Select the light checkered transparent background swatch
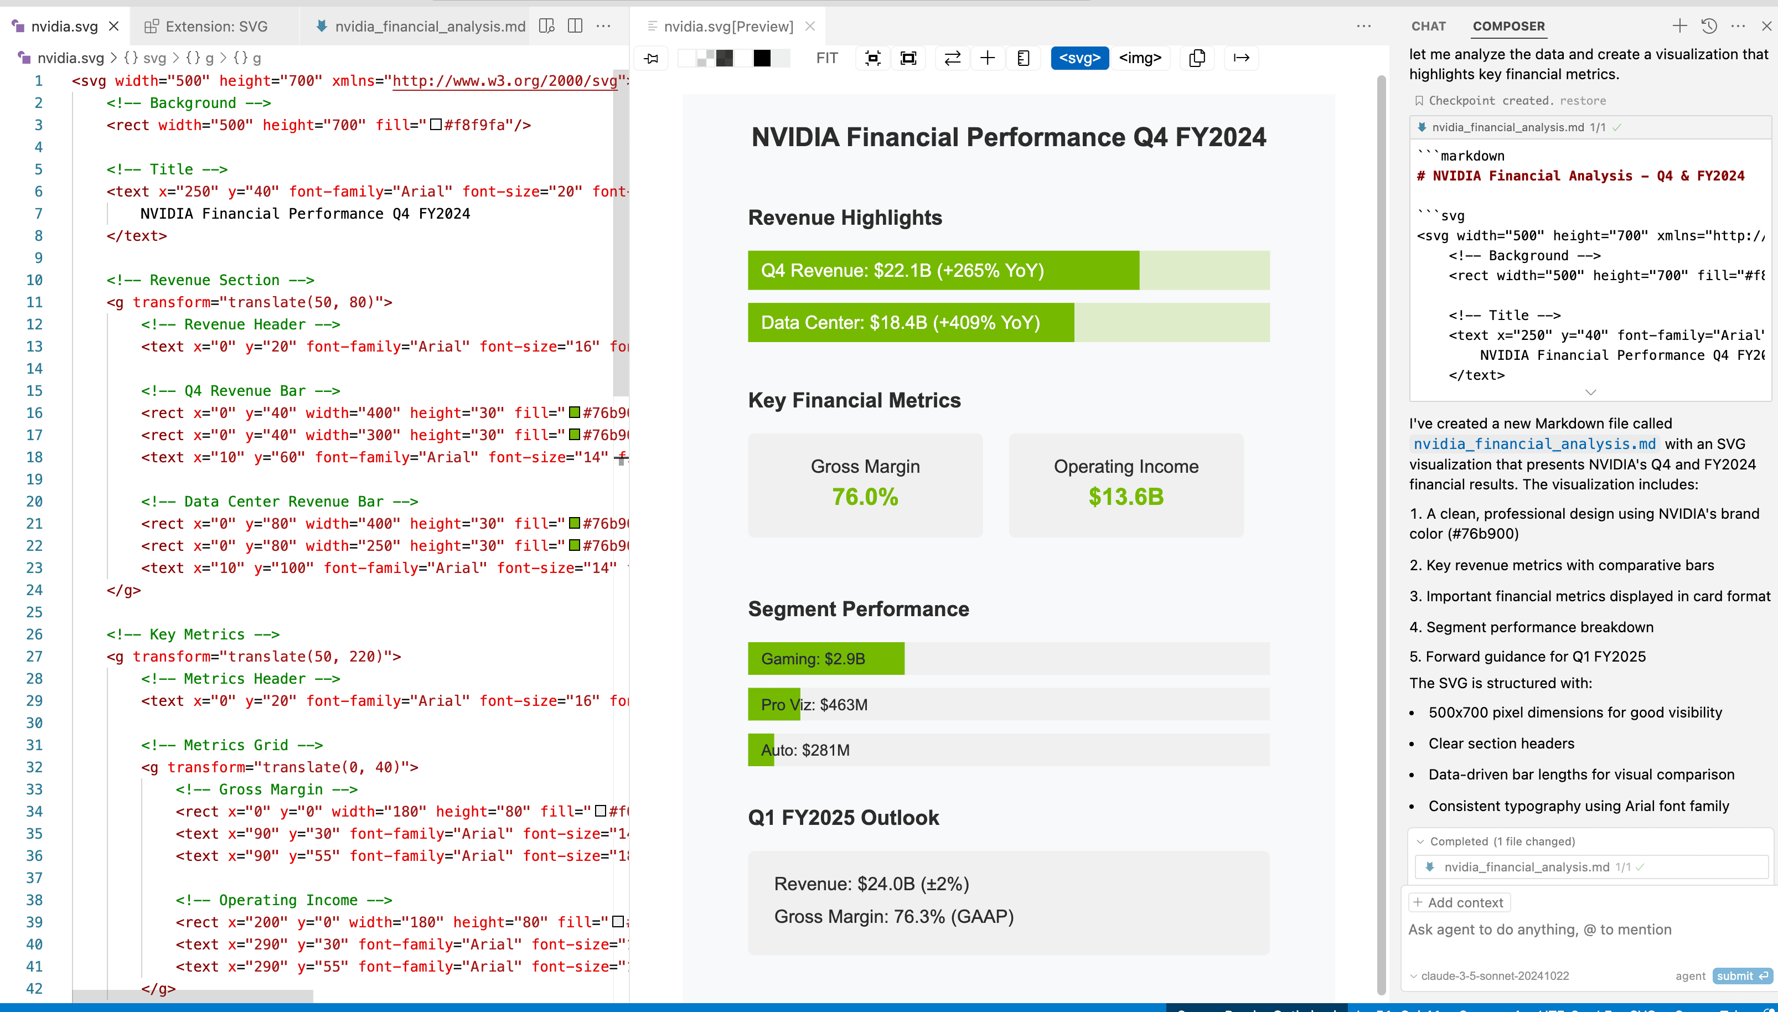Viewport: 1778px width, 1012px height. pos(705,58)
